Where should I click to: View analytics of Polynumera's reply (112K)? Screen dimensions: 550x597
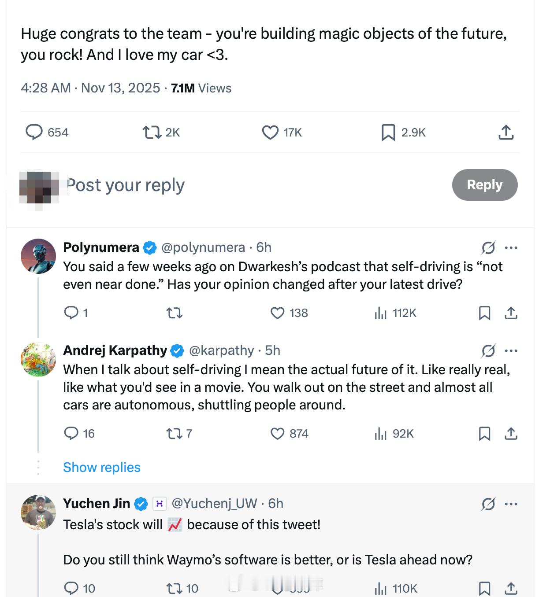[x=380, y=313]
